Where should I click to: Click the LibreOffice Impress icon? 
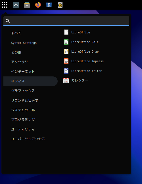(66, 61)
